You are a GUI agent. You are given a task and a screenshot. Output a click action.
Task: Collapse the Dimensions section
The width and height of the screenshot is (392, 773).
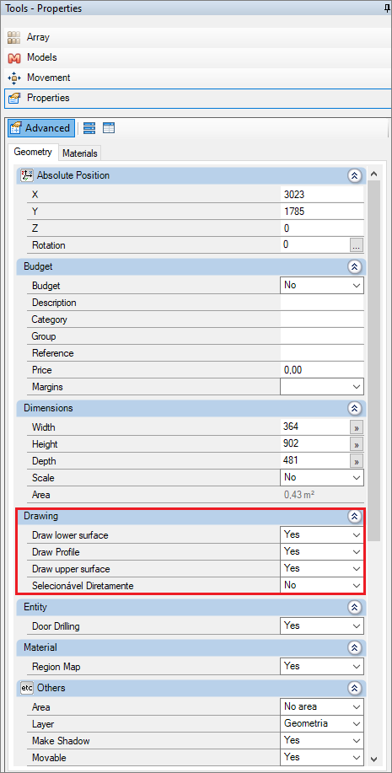(x=354, y=408)
